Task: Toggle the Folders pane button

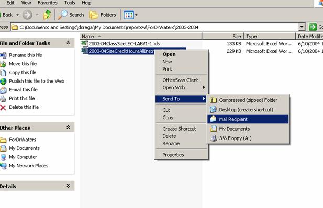Action: (x=103, y=15)
